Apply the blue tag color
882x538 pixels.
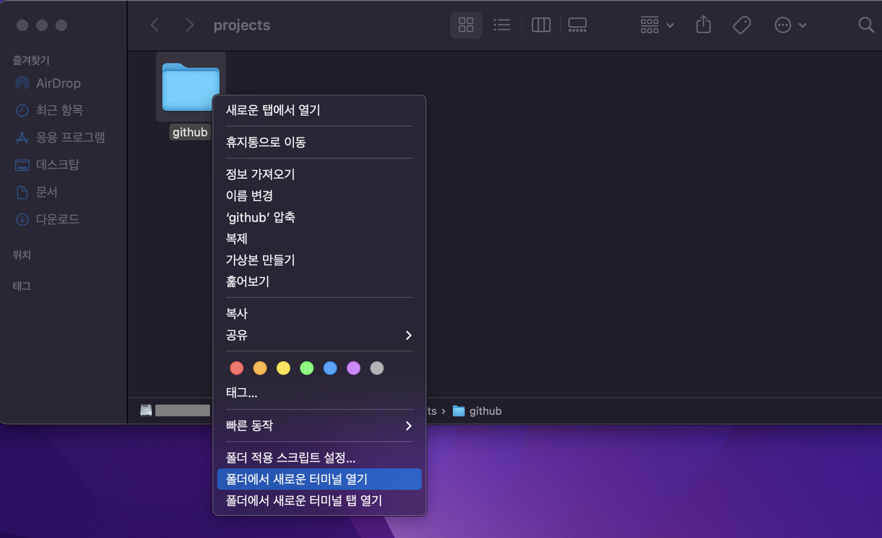[330, 368]
